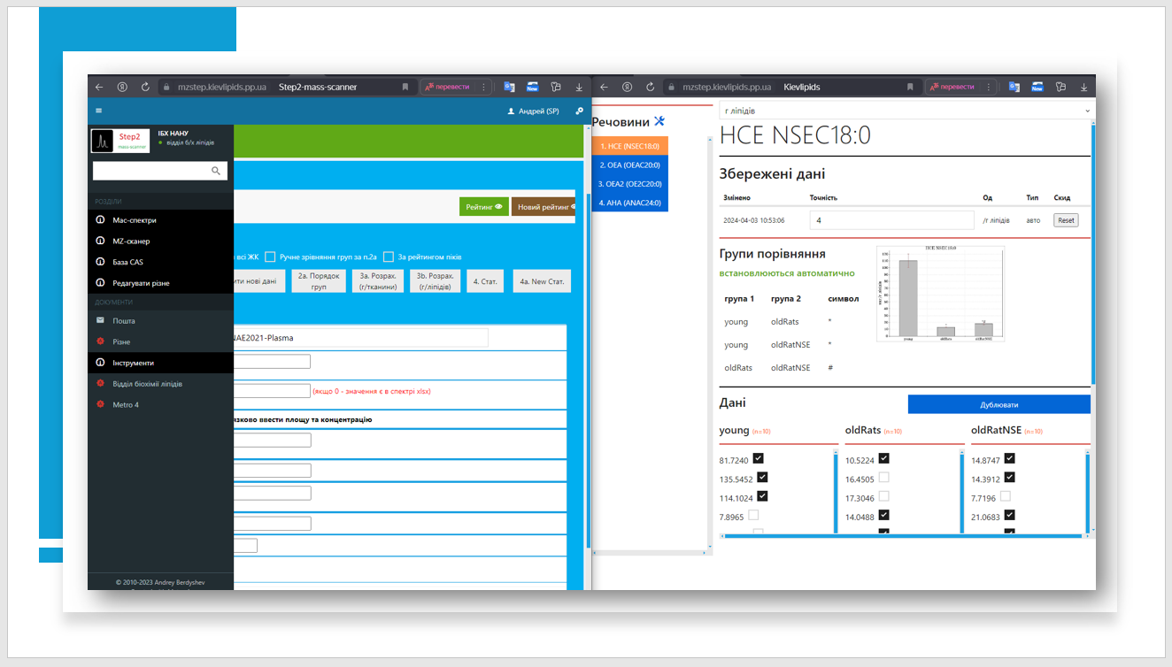Viewport: 1172px width, 667px height.
Task: Open translate options menu in the left browser
Action: [x=483, y=87]
